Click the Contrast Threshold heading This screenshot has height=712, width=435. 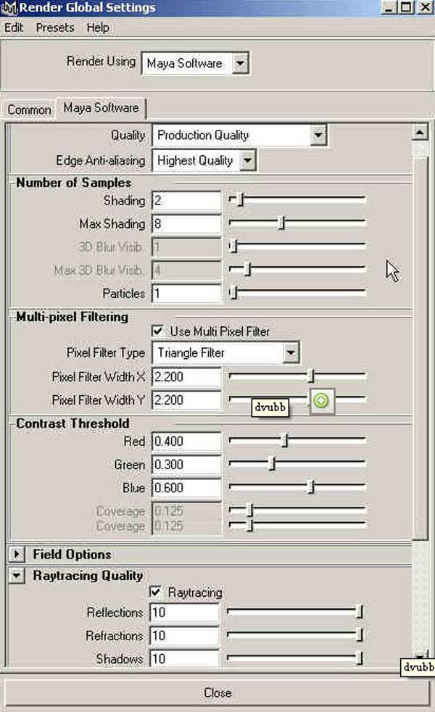72,423
